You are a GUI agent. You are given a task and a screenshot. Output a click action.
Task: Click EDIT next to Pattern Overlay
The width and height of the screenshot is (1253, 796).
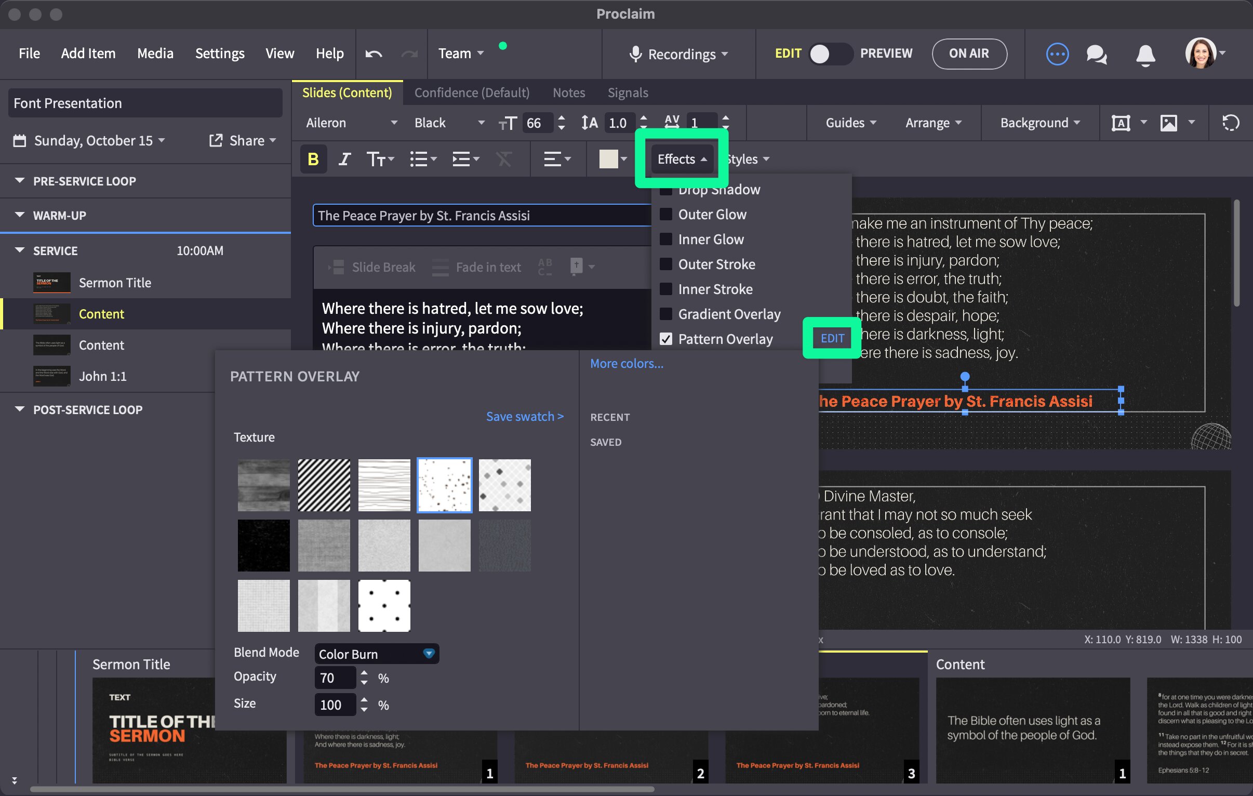tap(832, 338)
